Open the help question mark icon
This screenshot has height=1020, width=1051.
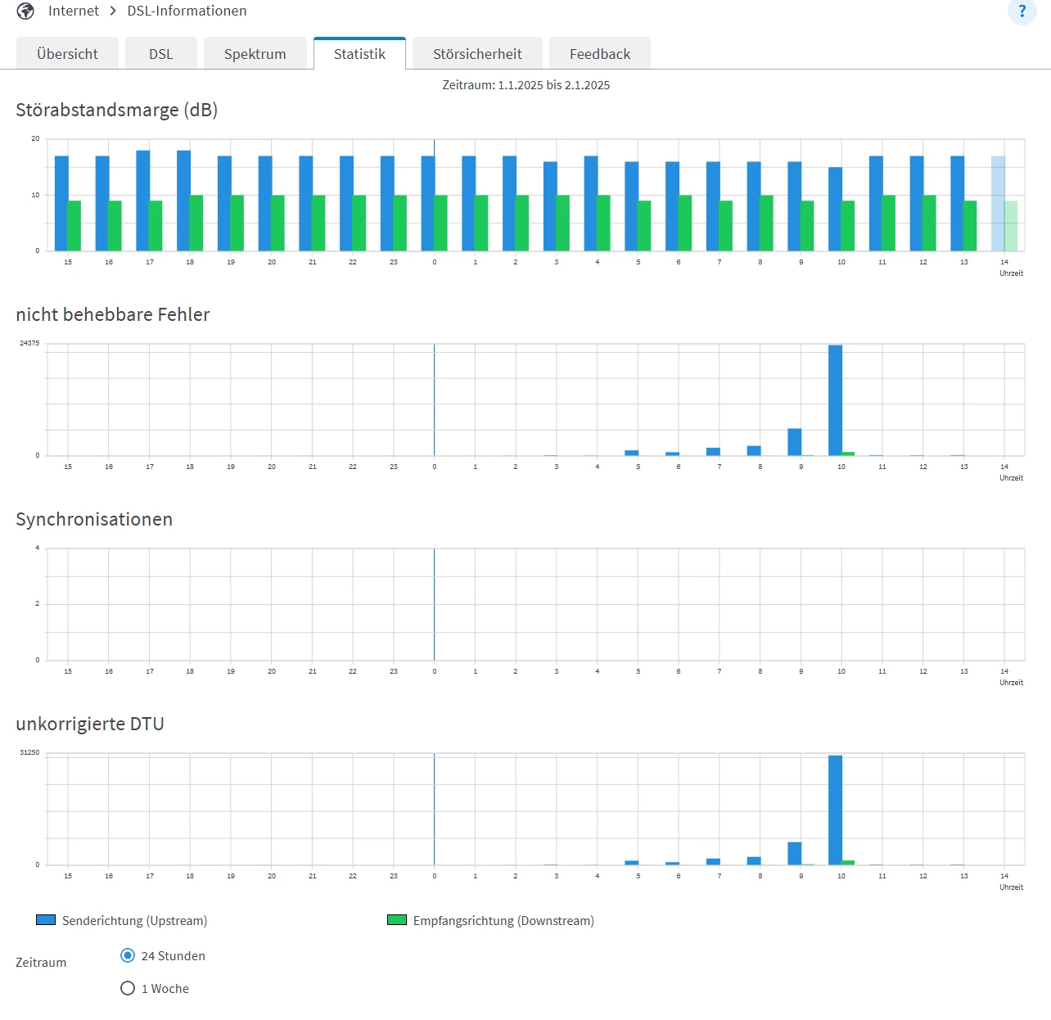(x=1022, y=11)
